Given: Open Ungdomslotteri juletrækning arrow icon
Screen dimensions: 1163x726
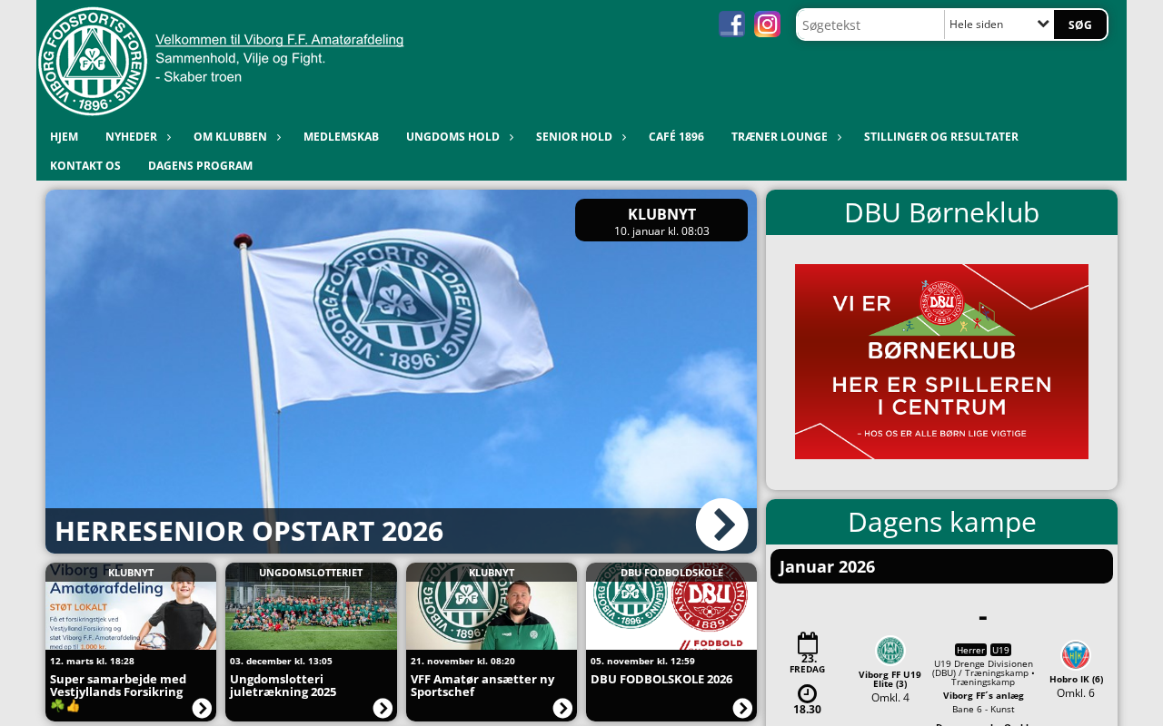Looking at the screenshot, I should pyautogui.click(x=383, y=708).
